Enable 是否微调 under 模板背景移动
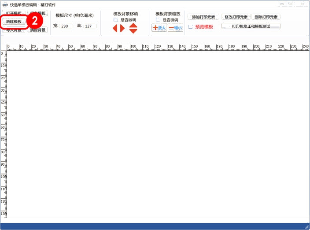This screenshot has height=230, width=310. pyautogui.click(x=116, y=20)
